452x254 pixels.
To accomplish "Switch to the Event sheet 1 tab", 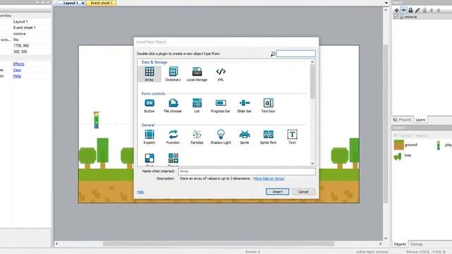I will (x=102, y=3).
